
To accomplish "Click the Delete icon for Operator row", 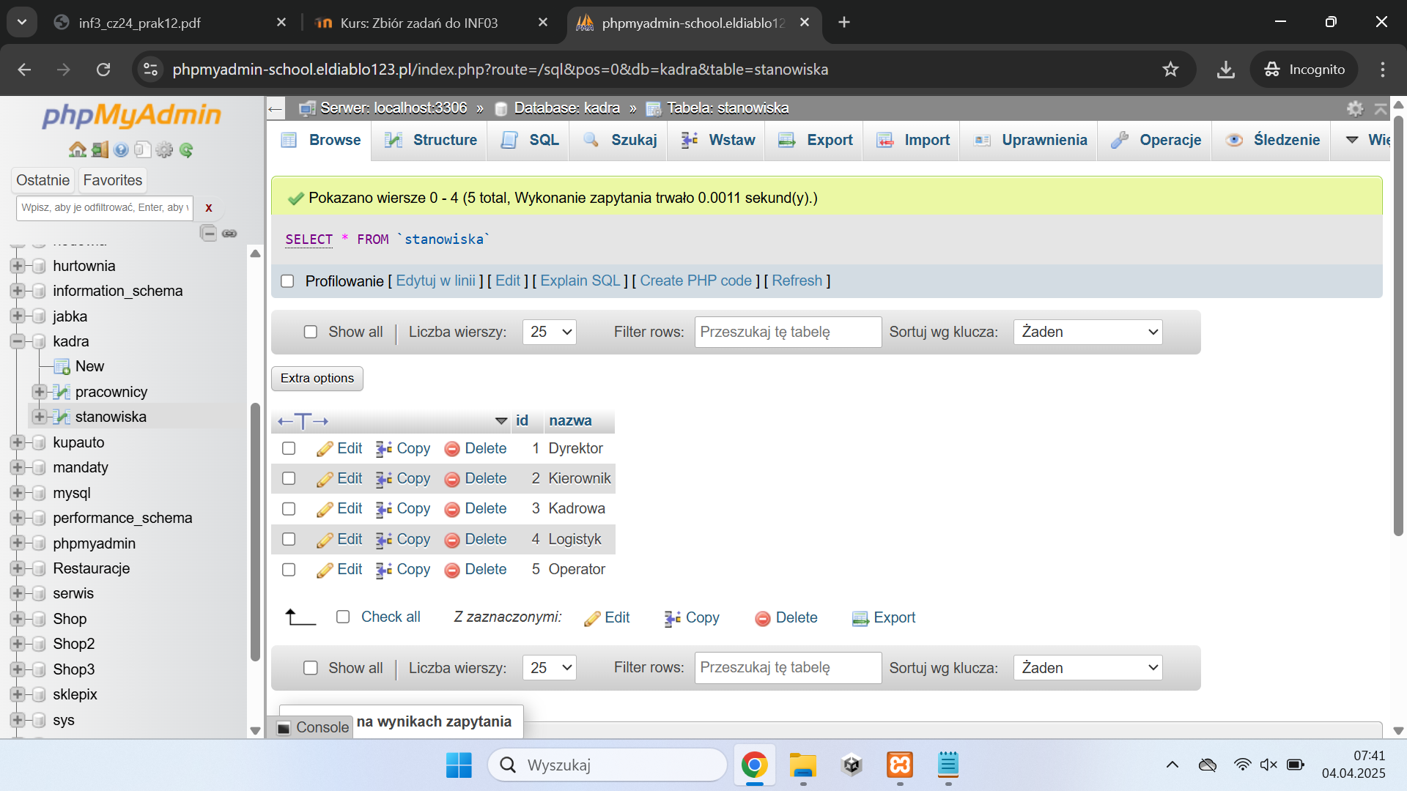I will (x=452, y=570).
